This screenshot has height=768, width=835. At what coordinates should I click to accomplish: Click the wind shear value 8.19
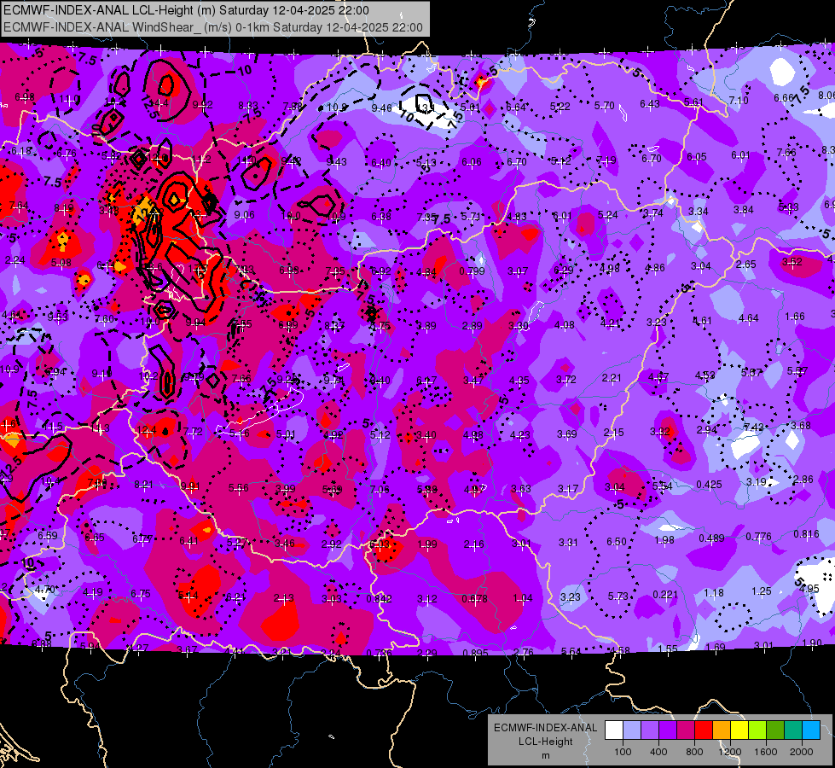pos(63,208)
